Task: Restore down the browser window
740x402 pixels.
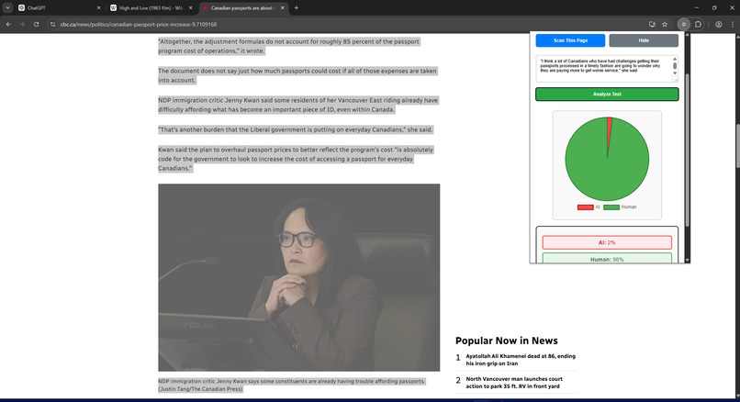Action: pos(714,8)
